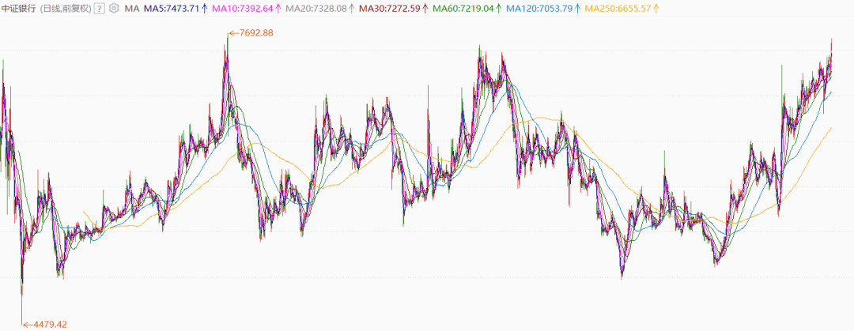
Task: Click the MA120:7053.79 value
Action: pyautogui.click(x=542, y=8)
